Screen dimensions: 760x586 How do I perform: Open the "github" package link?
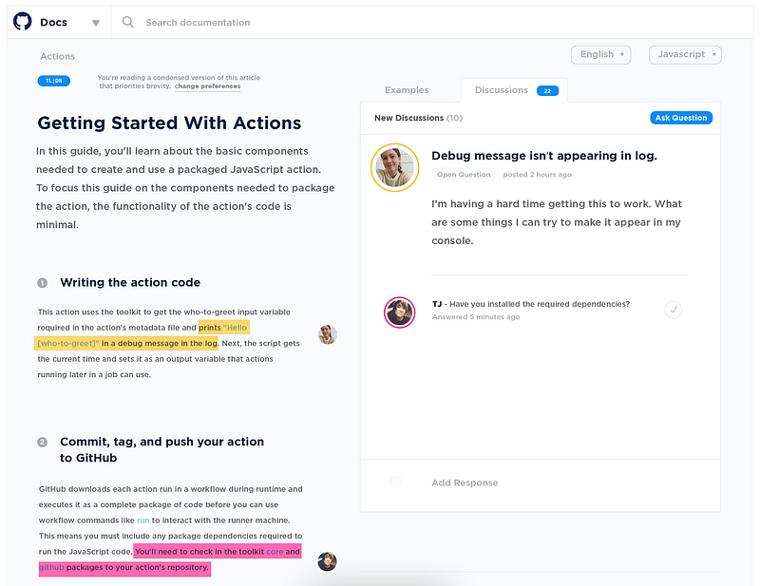point(51,567)
